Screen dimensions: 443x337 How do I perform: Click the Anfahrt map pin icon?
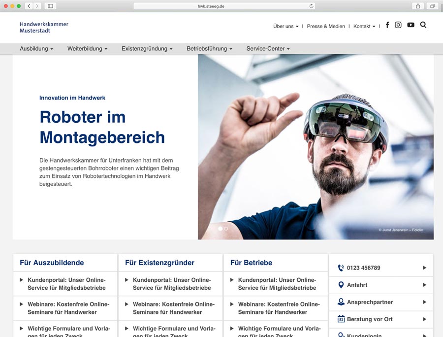(x=341, y=285)
